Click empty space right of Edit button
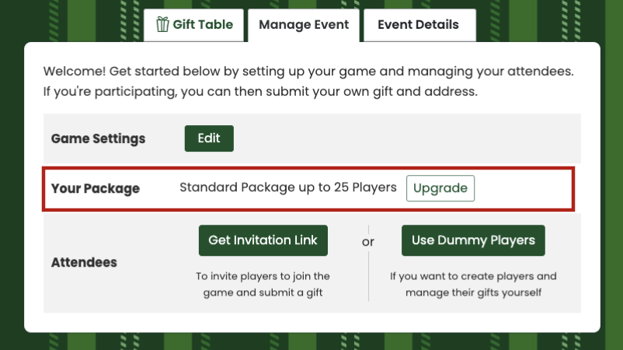 405,138
